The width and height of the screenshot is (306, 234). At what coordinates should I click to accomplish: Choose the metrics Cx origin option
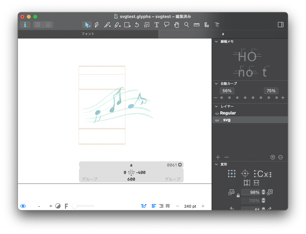coord(263,174)
